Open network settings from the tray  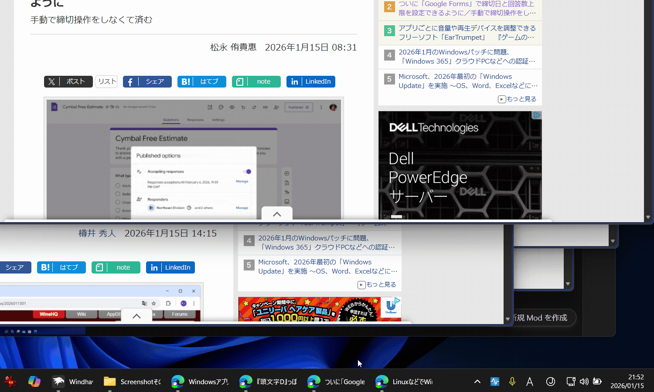[x=571, y=382]
